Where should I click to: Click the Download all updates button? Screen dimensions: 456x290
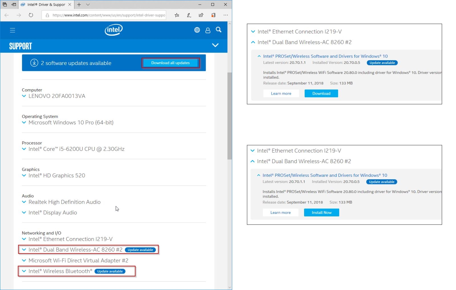pos(170,63)
